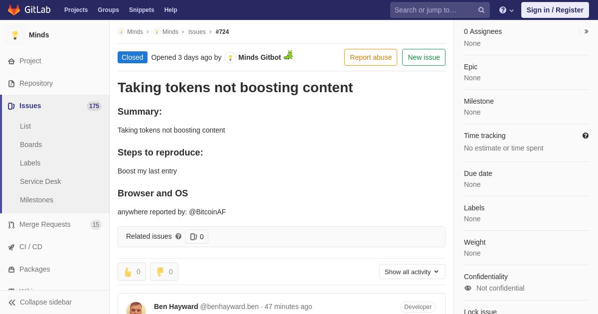Open the Projects menu in the navbar
The height and width of the screenshot is (314, 598).
click(76, 10)
